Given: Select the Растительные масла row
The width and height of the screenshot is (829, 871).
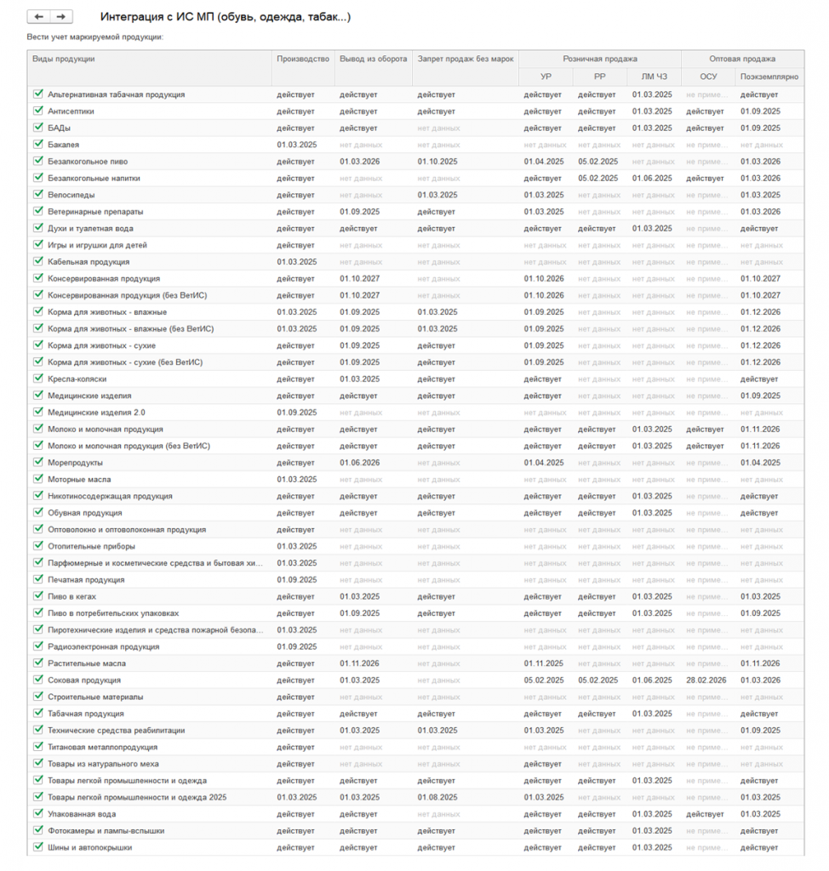Looking at the screenshot, I should (415, 663).
